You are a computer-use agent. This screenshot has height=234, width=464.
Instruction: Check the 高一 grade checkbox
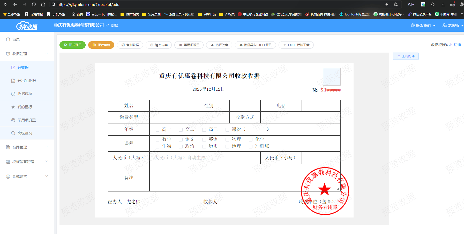point(158,130)
